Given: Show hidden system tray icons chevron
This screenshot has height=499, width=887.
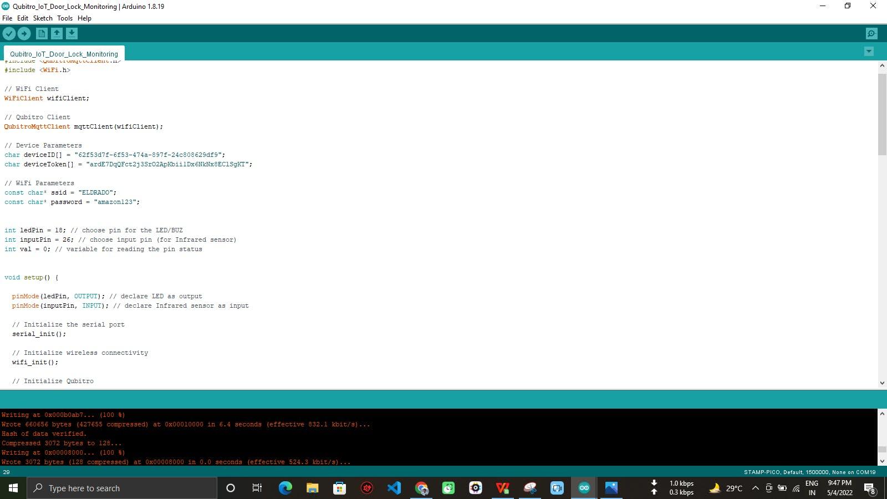Looking at the screenshot, I should [x=755, y=488].
